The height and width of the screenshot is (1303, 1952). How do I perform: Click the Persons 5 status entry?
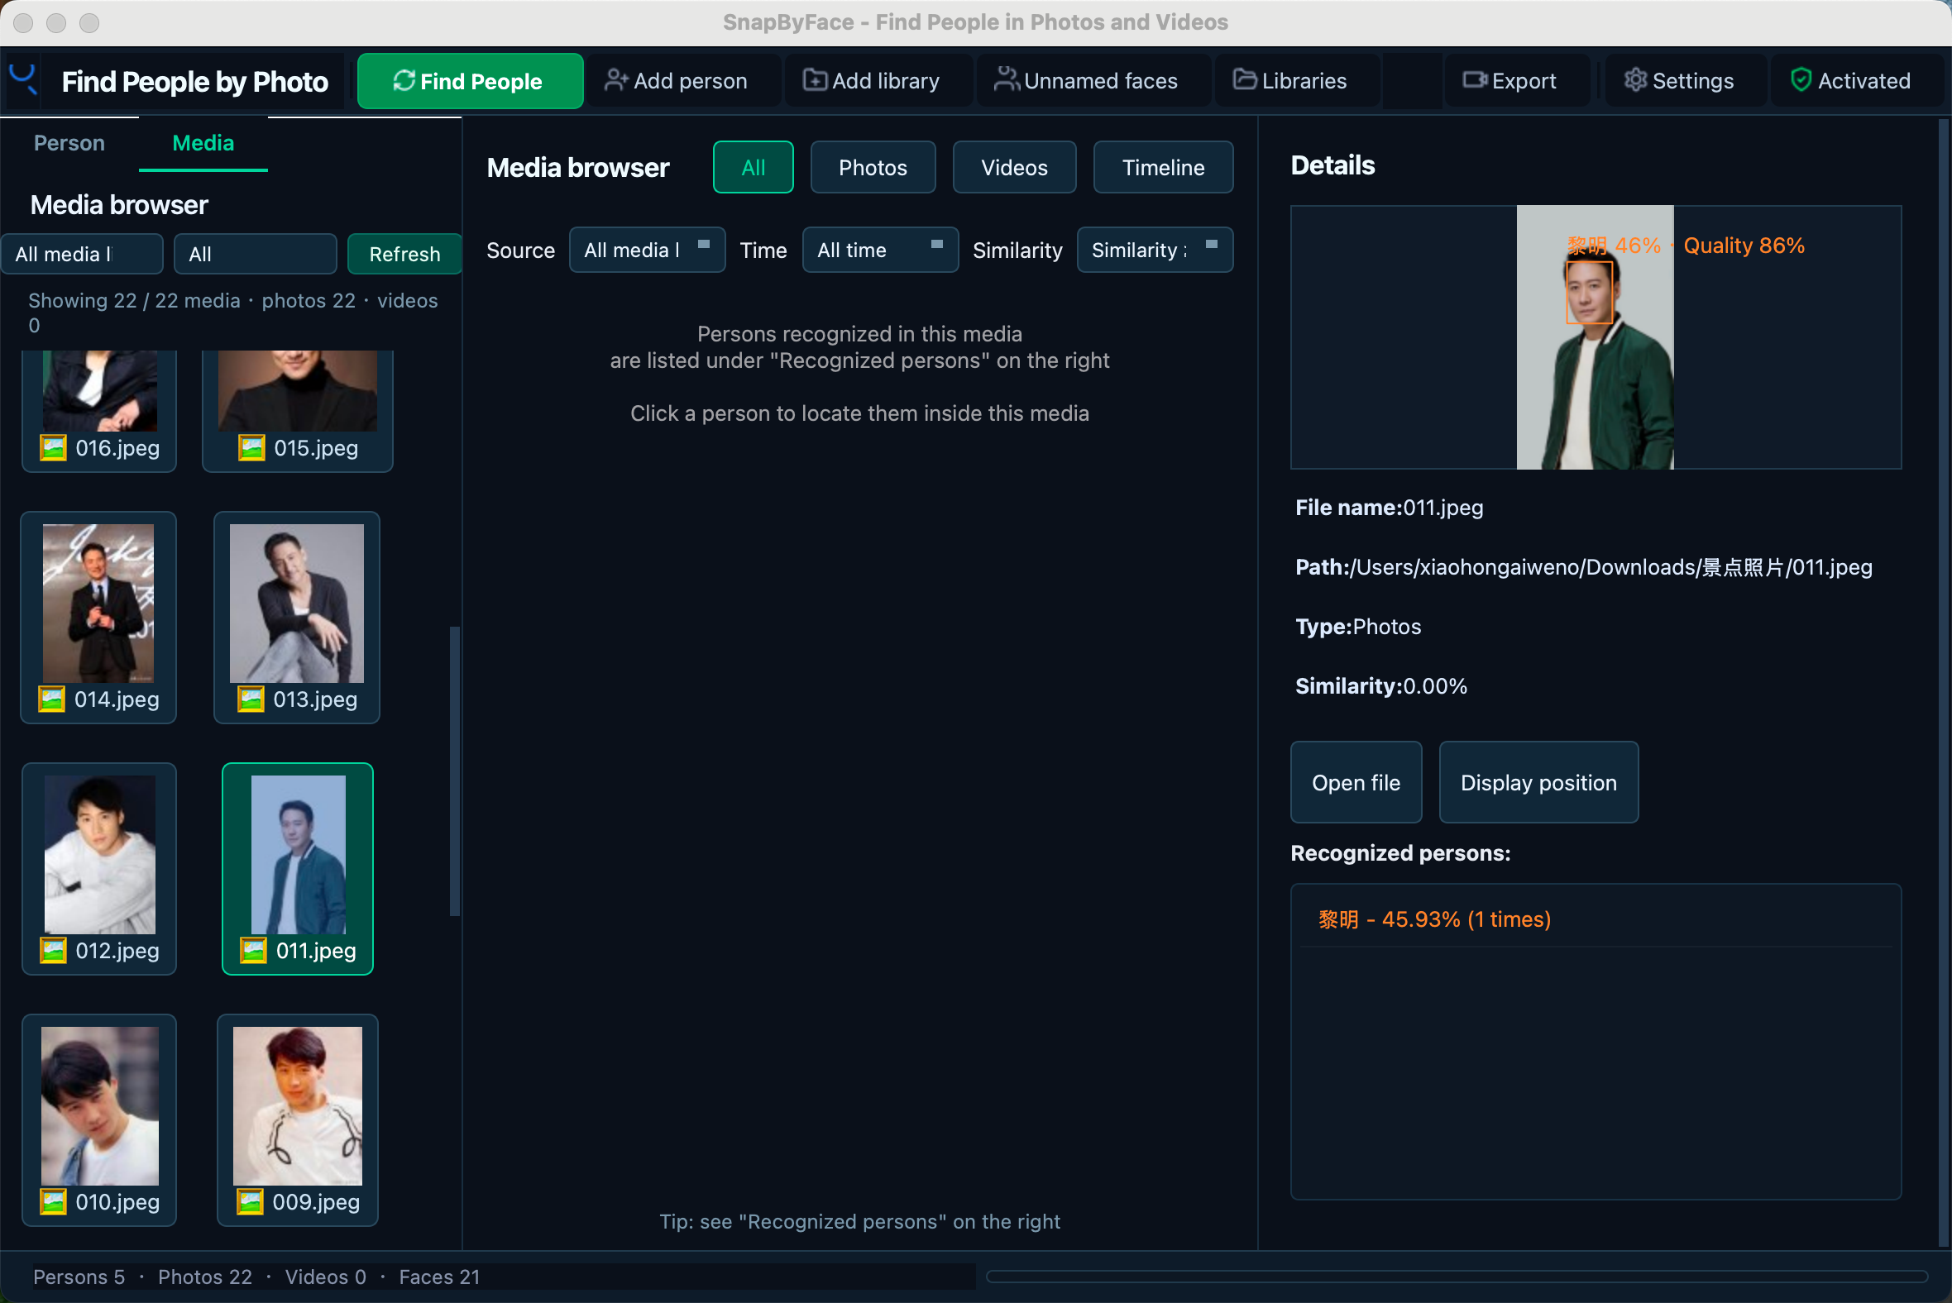point(79,1277)
